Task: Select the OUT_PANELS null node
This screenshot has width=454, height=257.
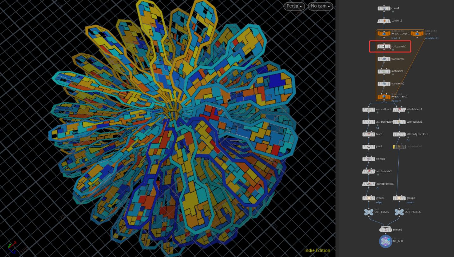Action: coord(399,212)
